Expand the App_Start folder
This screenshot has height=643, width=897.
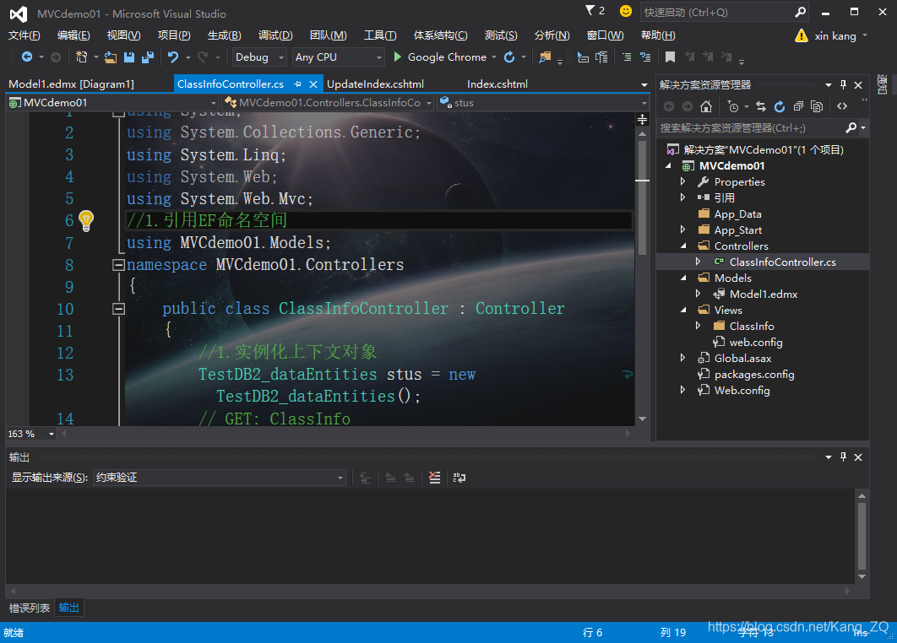(x=682, y=230)
